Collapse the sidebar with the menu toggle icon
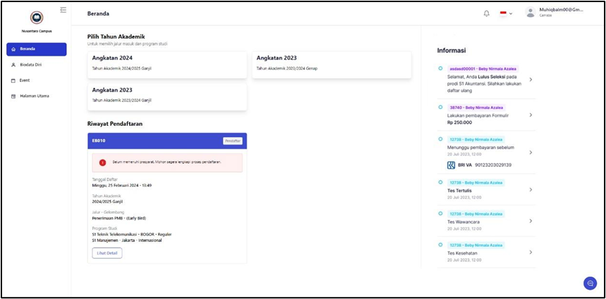The height and width of the screenshot is (299, 606). tap(63, 10)
